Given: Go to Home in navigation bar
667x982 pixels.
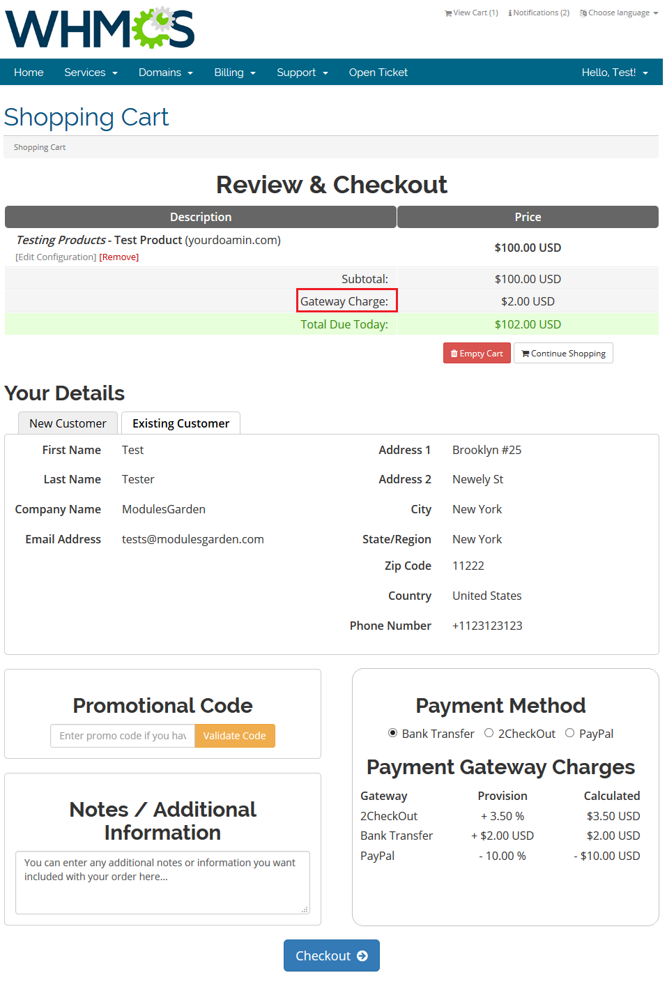Looking at the screenshot, I should coord(29,73).
